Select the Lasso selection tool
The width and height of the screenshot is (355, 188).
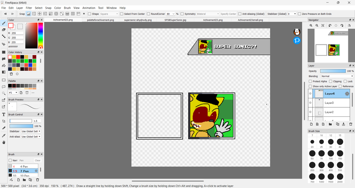(x=4, y=87)
